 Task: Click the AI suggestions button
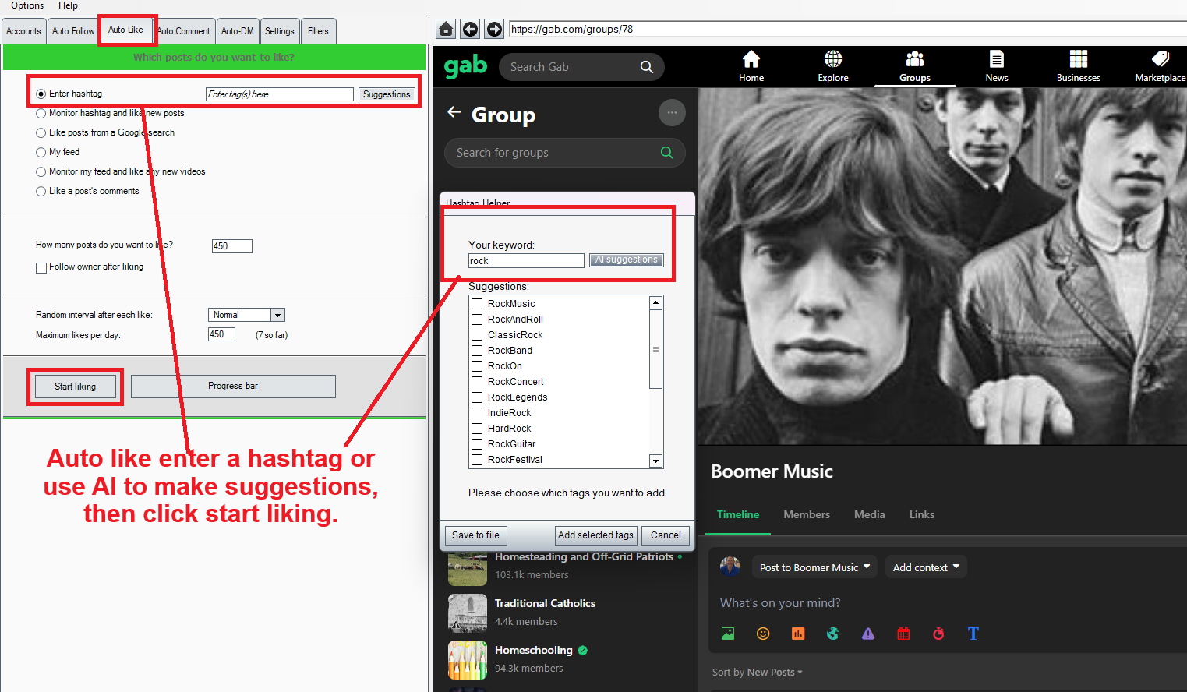[x=627, y=259]
